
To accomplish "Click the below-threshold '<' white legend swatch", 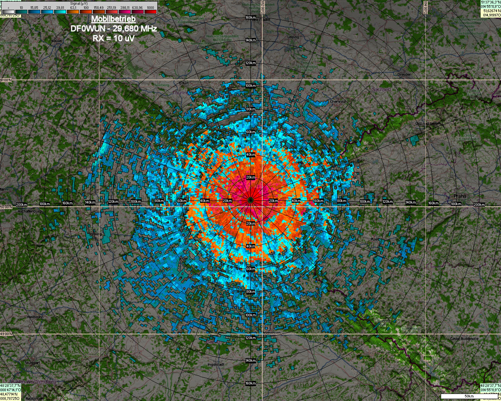I will [8, 12].
